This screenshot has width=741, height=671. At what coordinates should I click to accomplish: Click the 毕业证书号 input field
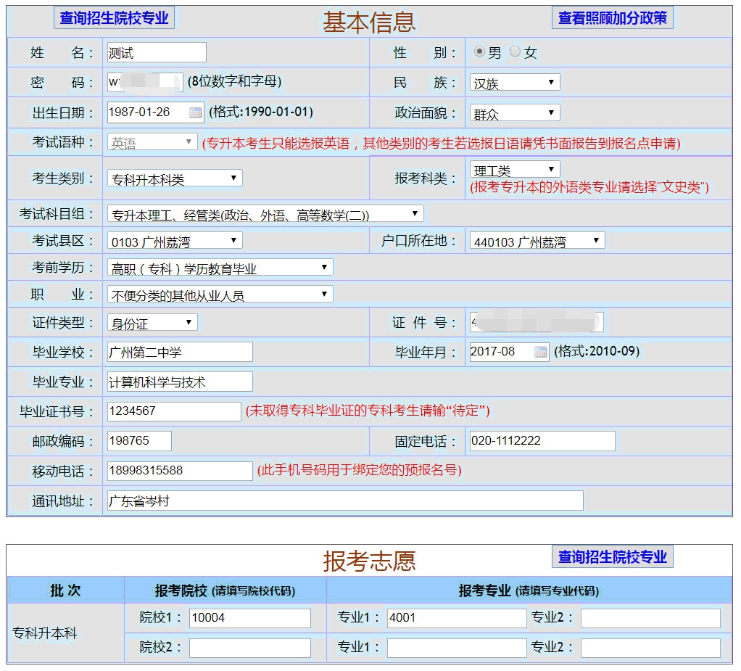pos(174,411)
